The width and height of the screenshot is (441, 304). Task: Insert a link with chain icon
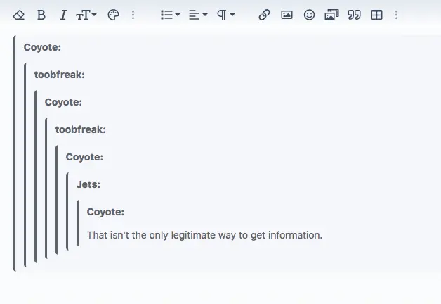coord(264,15)
